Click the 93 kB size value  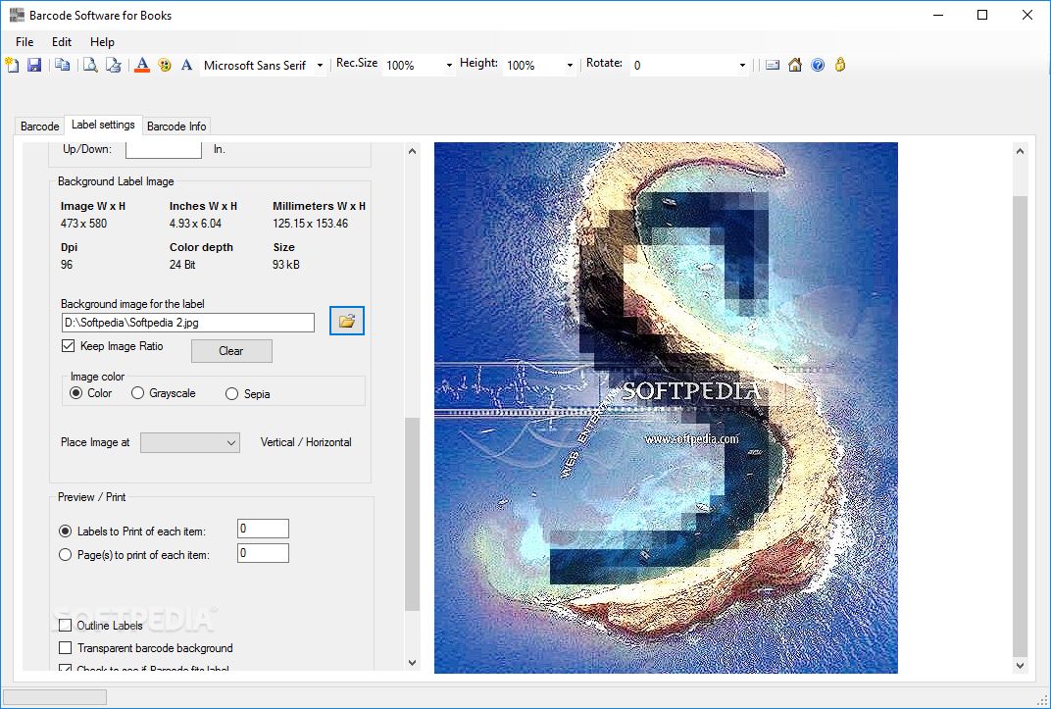(286, 265)
